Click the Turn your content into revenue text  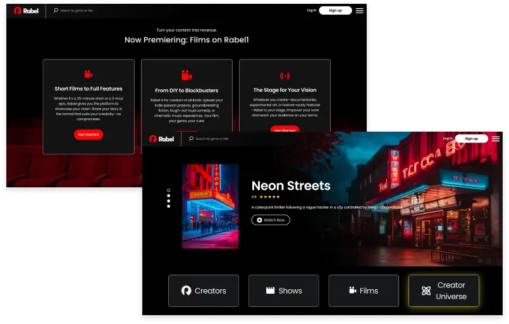tap(187, 30)
